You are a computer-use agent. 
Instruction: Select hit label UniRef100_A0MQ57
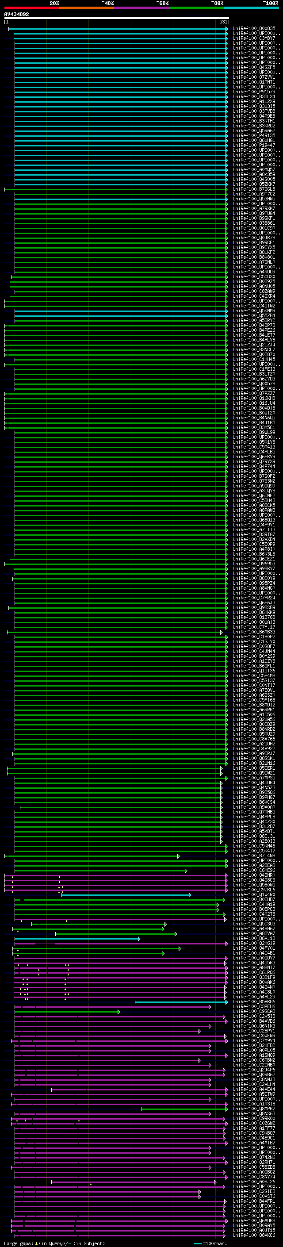click(x=253, y=169)
